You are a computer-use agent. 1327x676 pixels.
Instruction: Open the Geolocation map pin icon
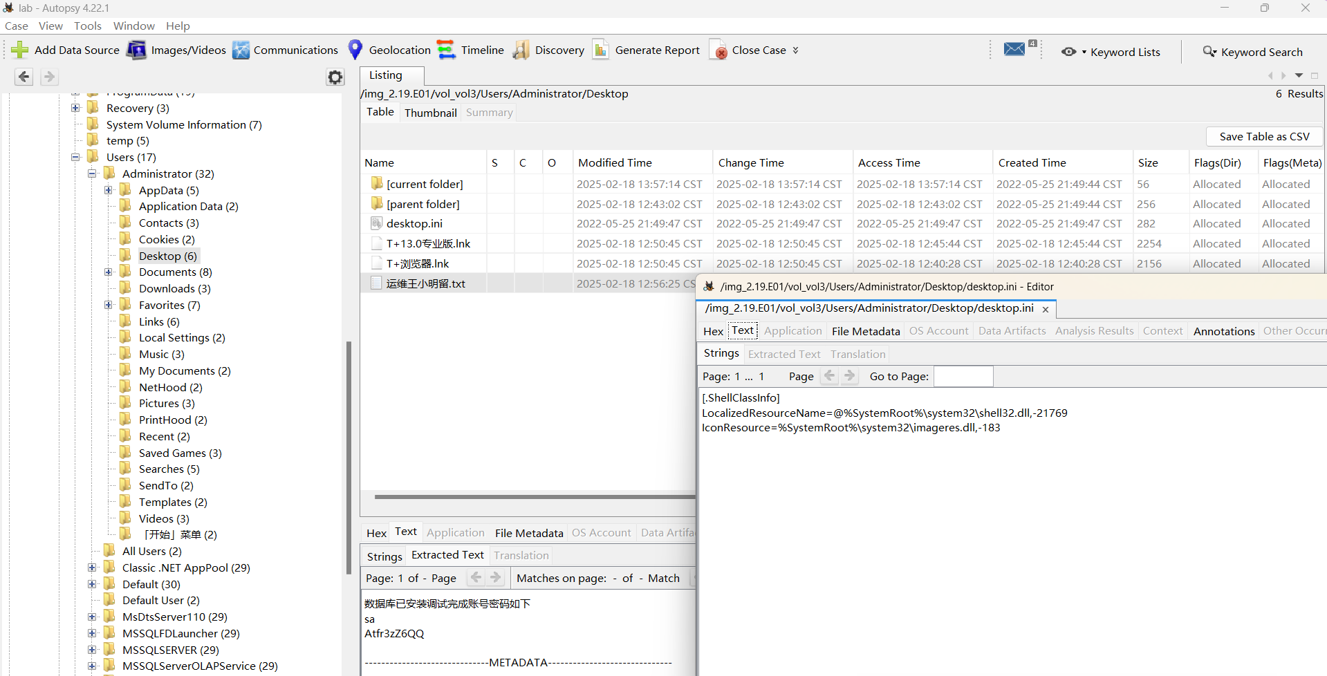[x=355, y=50]
